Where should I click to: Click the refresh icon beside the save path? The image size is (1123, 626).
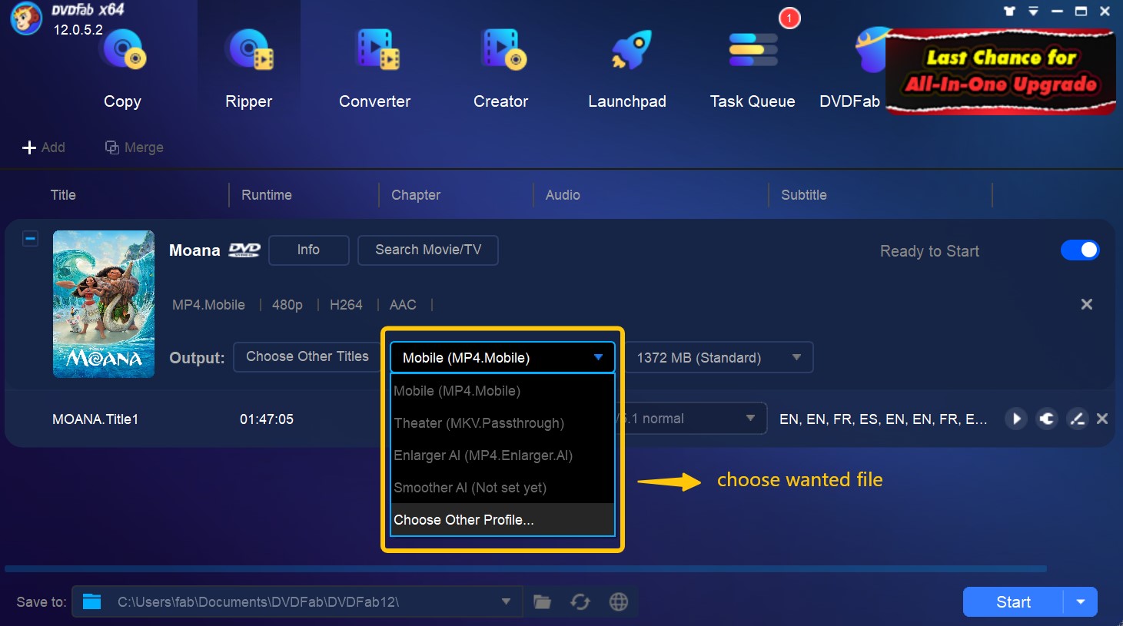point(580,602)
